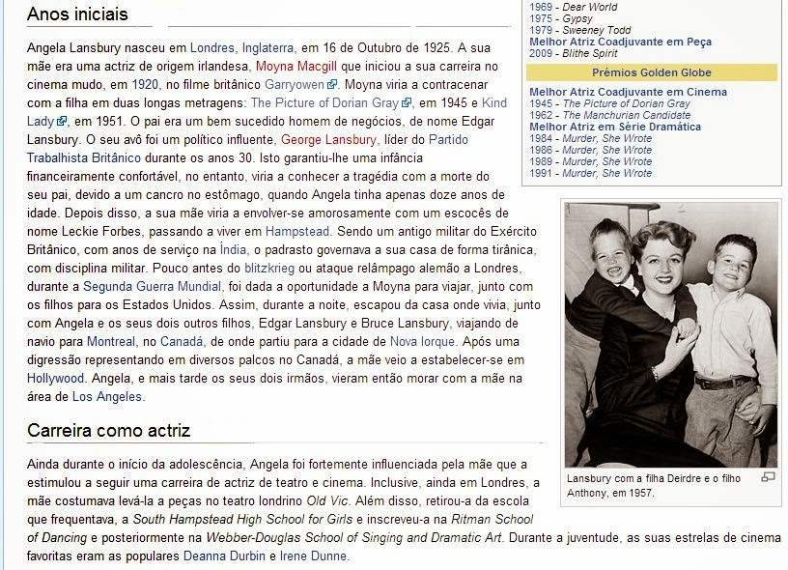This screenshot has width=788, height=570.
Task: Open Melhor Atriz em Série Dramática link
Action: click(615, 127)
